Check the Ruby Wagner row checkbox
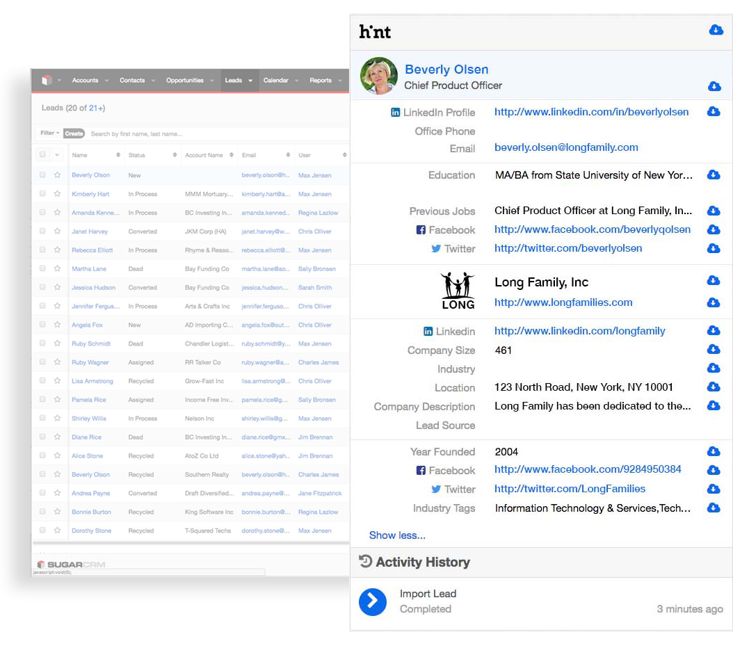Screen dimensions: 733x664 click(x=42, y=362)
